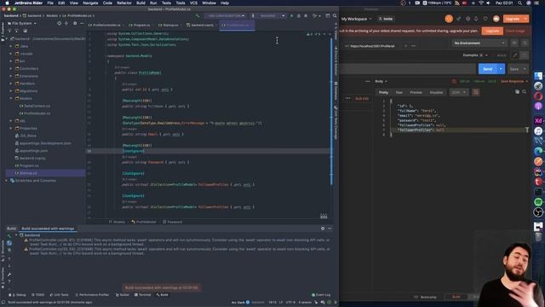Click locate-in-tree target icon in explorer header
Viewport: 545px width, 307px height.
click(59, 23)
